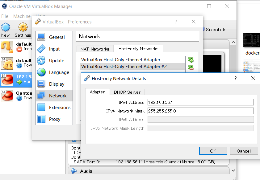
Task: Choose the Language globe icon
Action: tap(41, 72)
